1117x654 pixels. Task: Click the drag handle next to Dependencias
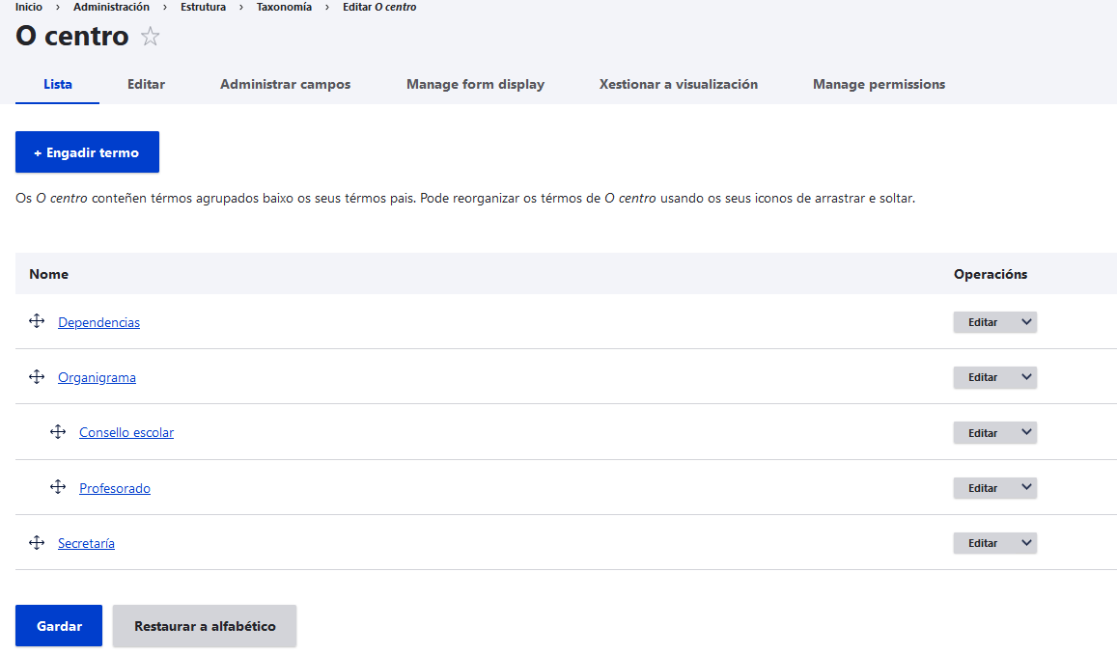pyautogui.click(x=37, y=321)
